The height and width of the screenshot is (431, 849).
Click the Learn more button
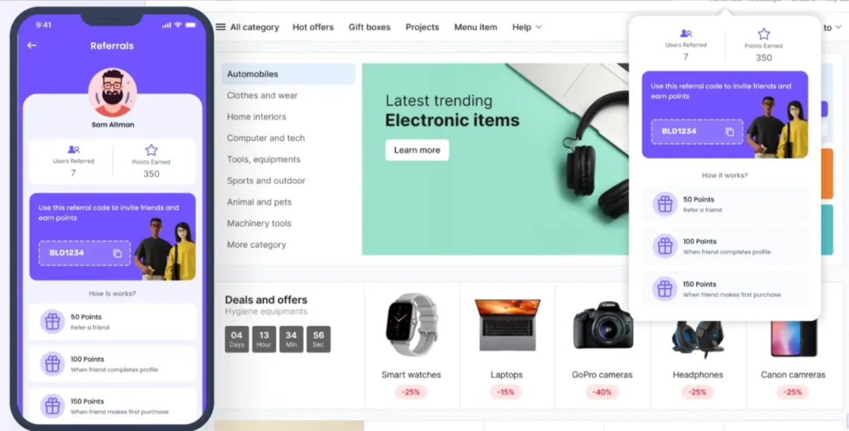pos(417,150)
